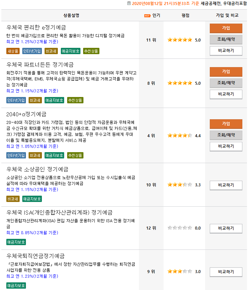Screen dimensions: 250x290
Task: Click 예금자보호 tag on 2040+α정기예금
Action: coord(55,155)
